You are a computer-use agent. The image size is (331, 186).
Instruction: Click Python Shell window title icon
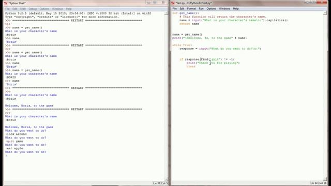click(x=6, y=3)
